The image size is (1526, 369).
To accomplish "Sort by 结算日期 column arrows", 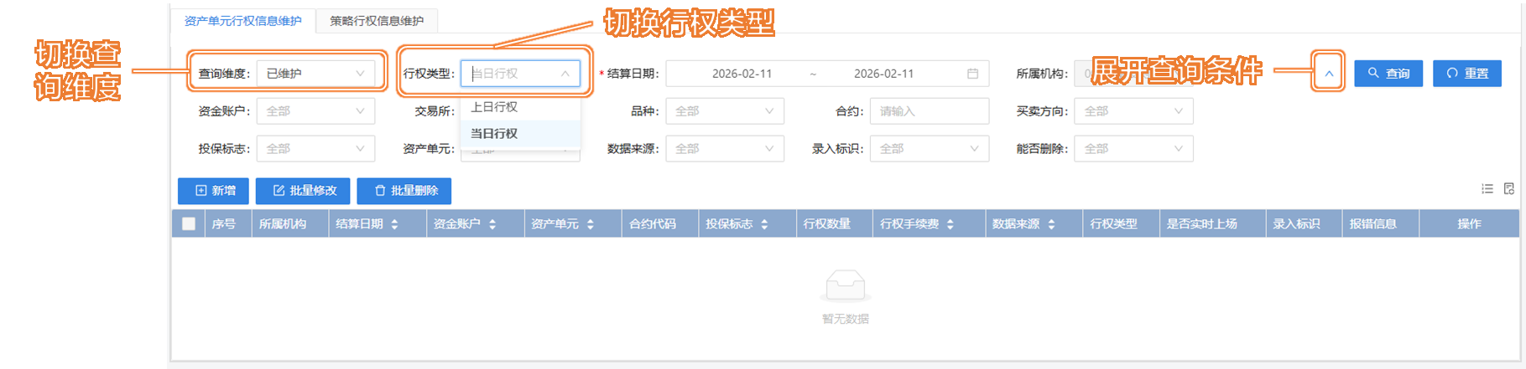I will [x=394, y=224].
